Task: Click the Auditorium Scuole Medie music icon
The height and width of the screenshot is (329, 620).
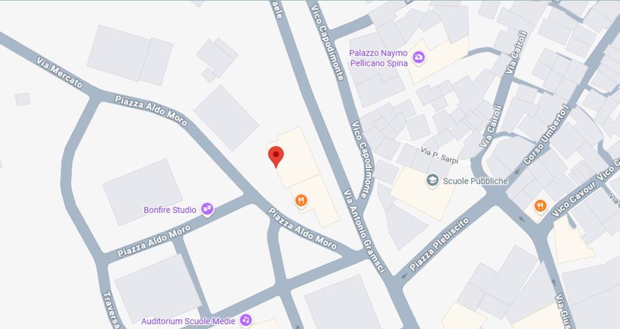Action: pyautogui.click(x=246, y=319)
